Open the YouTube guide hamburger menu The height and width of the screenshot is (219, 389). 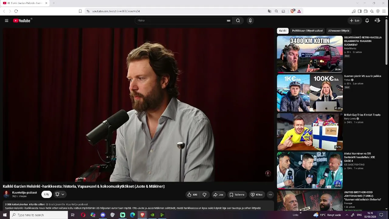(x=6, y=21)
